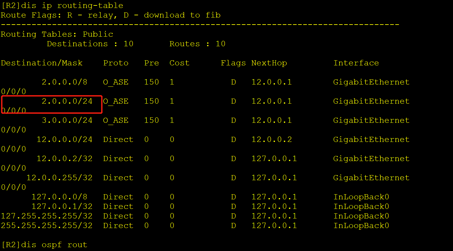Click next hop 12.0.0.2
The height and width of the screenshot is (251, 453).
271,139
